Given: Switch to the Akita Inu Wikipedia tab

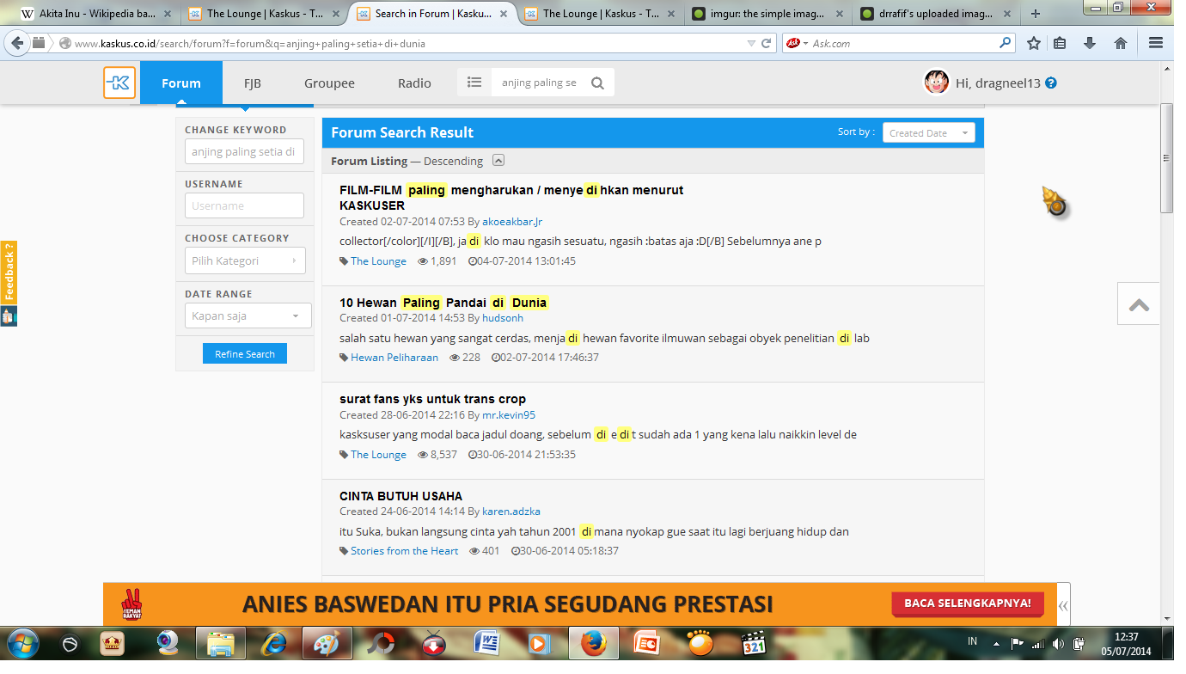Looking at the screenshot, I should 95,14.
